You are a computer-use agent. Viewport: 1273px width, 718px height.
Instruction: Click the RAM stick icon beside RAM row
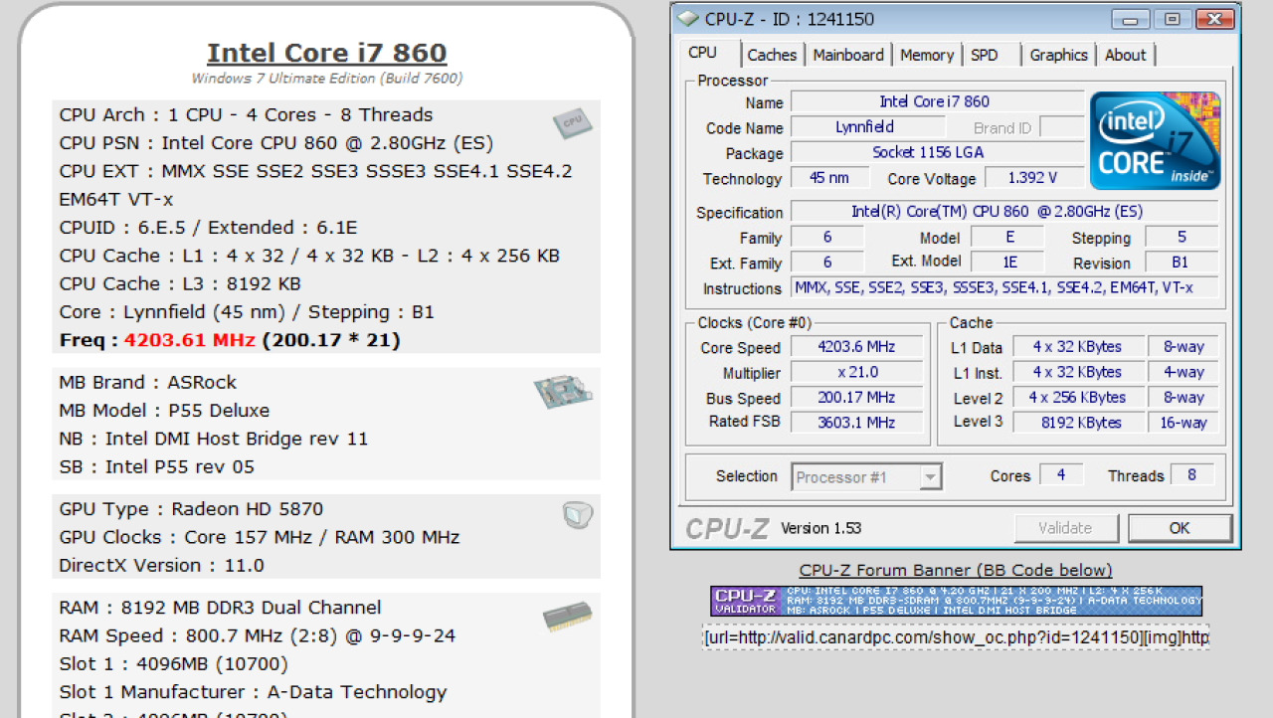568,618
